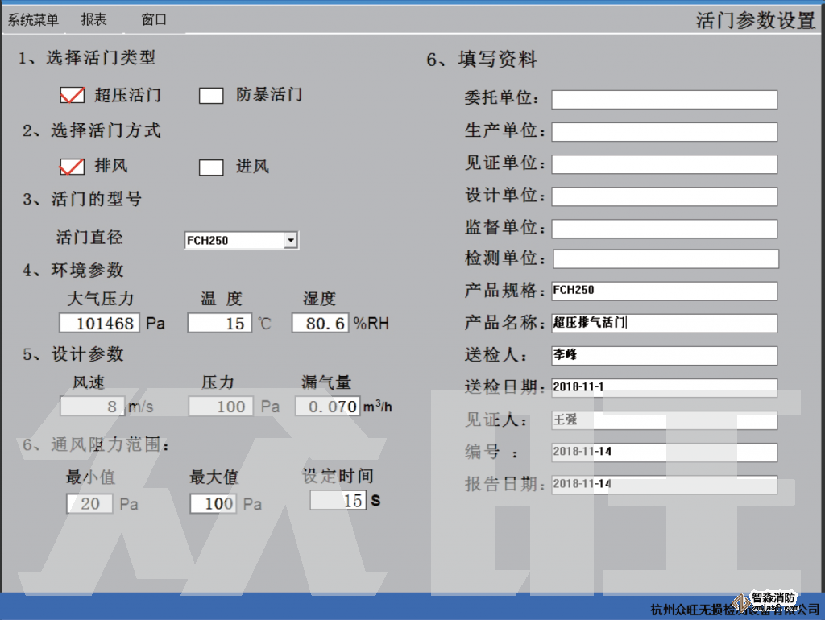Click the 送检人 name field

[664, 355]
